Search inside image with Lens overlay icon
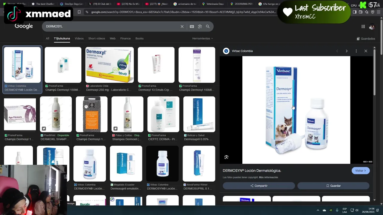This screenshot has height=215, width=383. (x=227, y=157)
